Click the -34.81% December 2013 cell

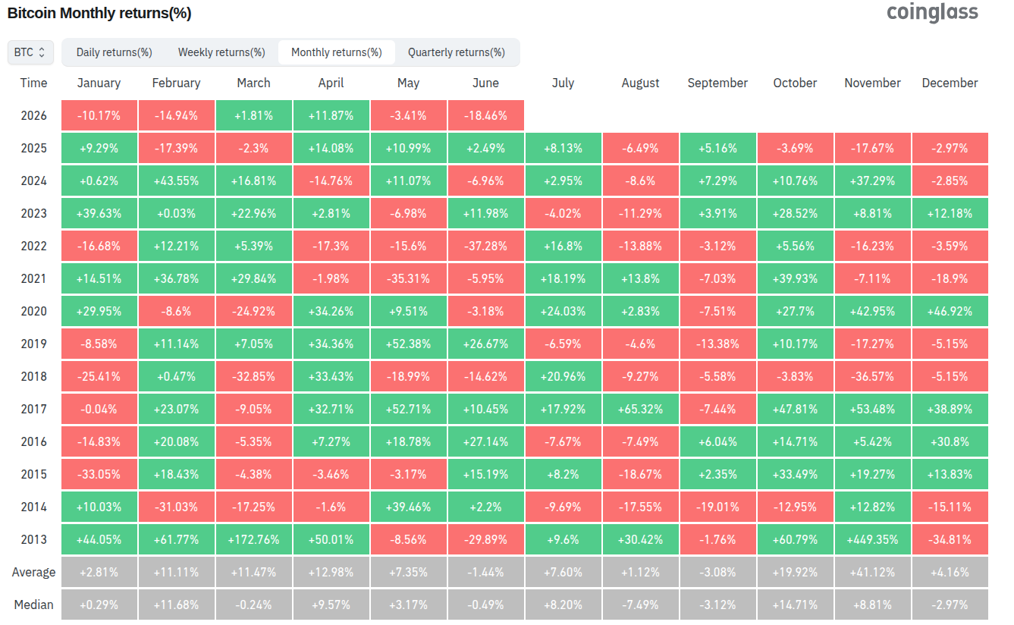950,539
